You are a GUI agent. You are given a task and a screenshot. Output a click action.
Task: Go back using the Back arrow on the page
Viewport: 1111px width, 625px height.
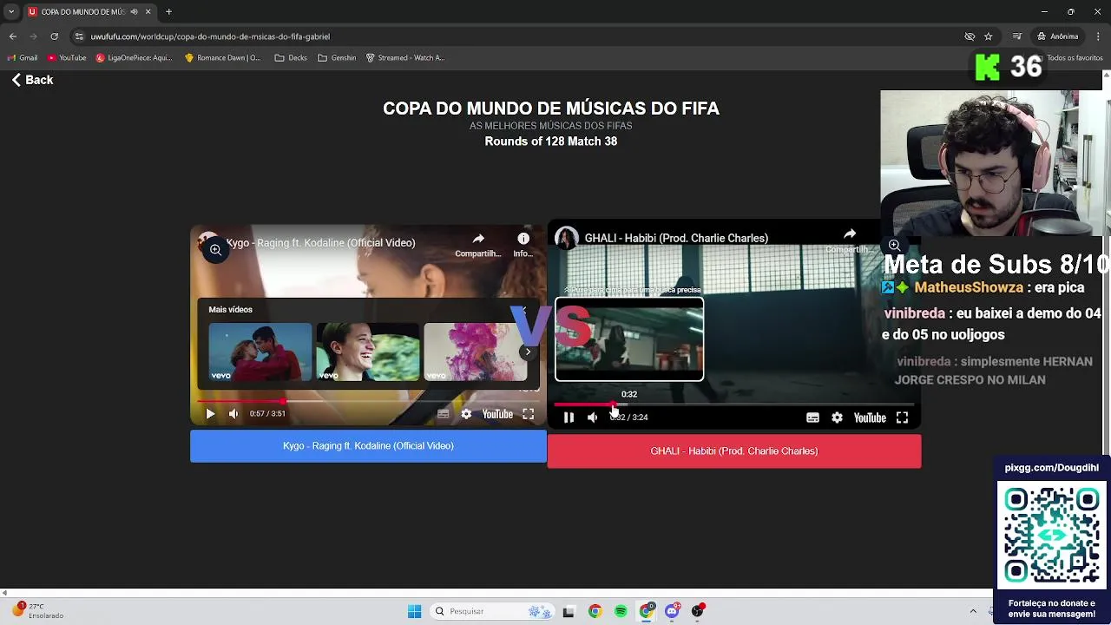tap(32, 80)
